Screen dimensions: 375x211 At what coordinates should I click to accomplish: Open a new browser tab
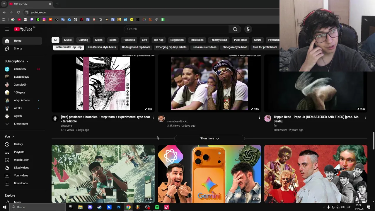pos(57,4)
